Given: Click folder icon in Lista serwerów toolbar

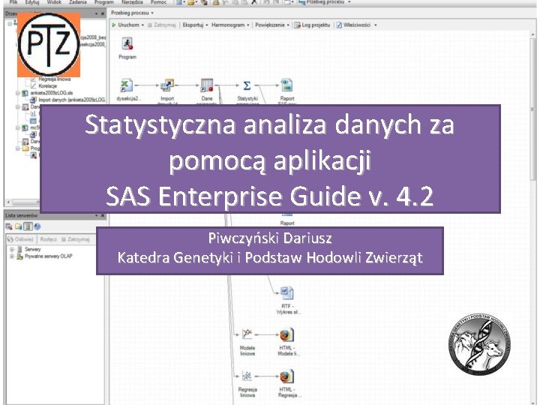Looking at the screenshot, I should 19,226.
